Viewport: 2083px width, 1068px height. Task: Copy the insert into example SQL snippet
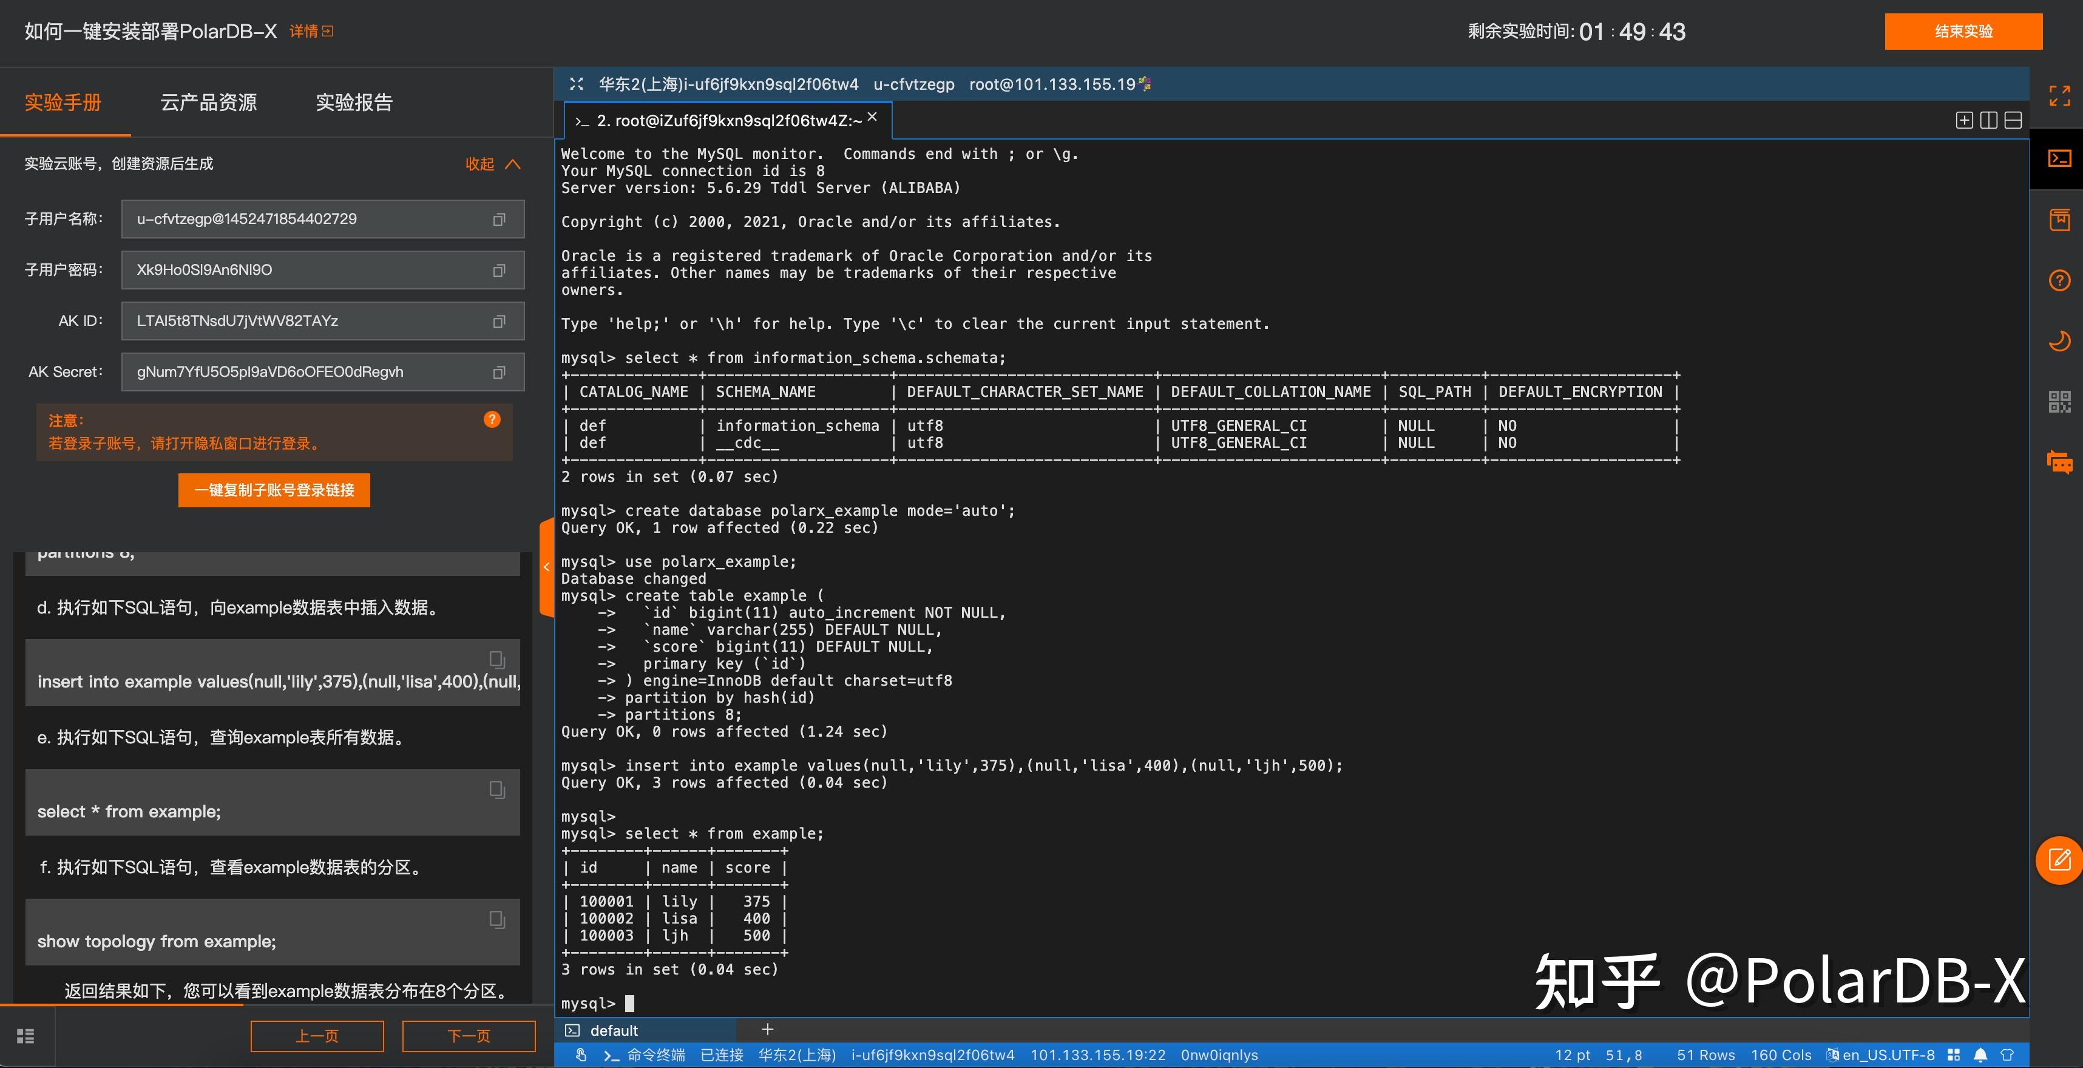click(x=497, y=660)
